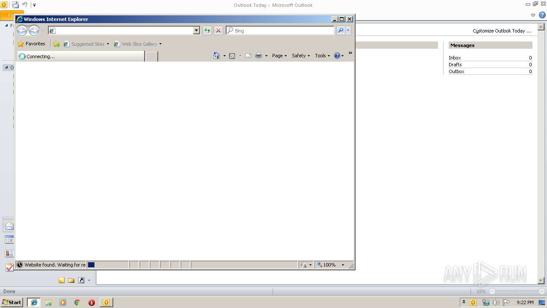The height and width of the screenshot is (308, 547).
Task: Click the Add to Favorites Bar icon
Action: pos(56,44)
